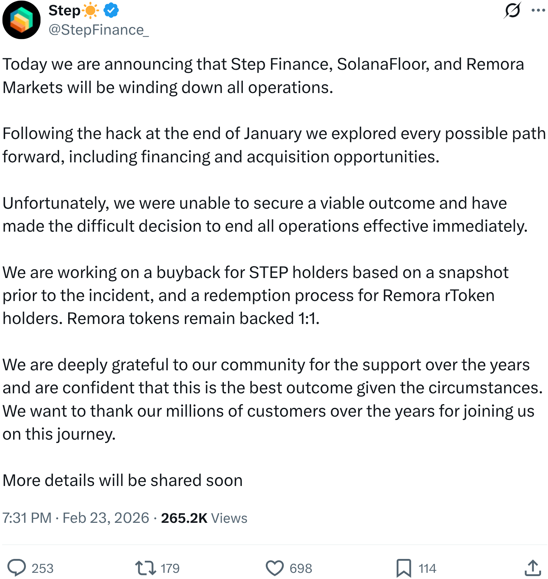Open the @StepFinance_ handle link
The width and height of the screenshot is (548, 579).
[x=98, y=30]
